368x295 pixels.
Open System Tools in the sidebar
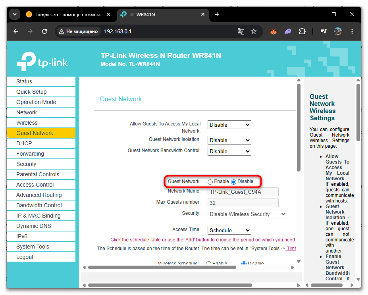coord(41,247)
